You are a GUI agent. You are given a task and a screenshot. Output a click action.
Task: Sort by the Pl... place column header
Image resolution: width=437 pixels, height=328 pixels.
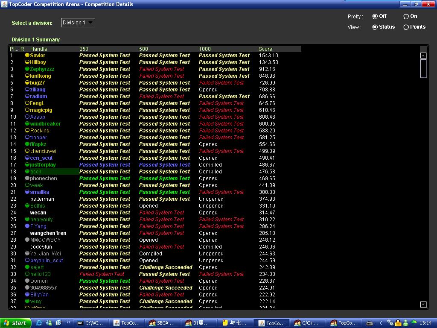tap(14, 49)
